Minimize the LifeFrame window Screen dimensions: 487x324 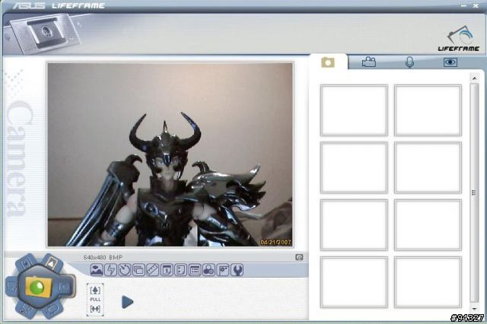pyautogui.click(x=463, y=5)
